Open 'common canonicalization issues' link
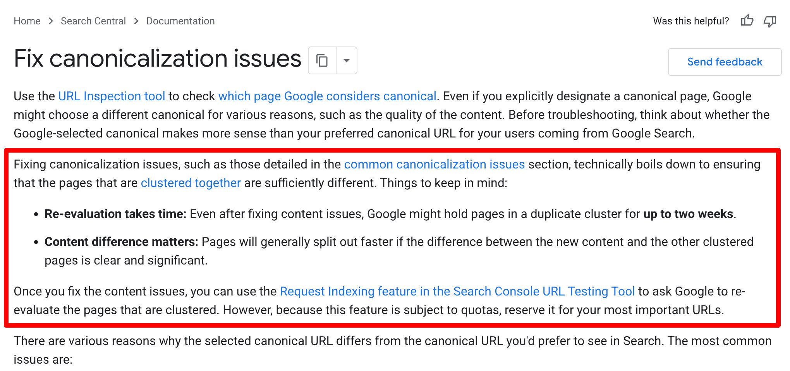The image size is (790, 371). (434, 164)
